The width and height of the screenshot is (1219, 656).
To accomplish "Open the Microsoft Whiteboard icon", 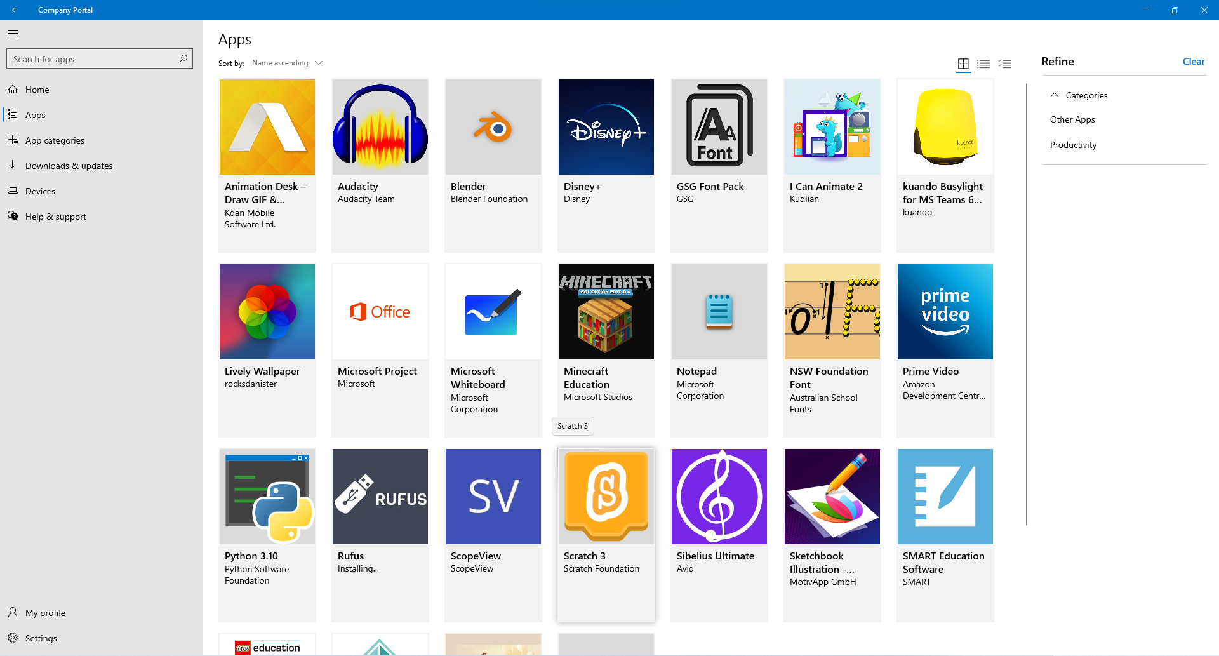I will [x=493, y=312].
